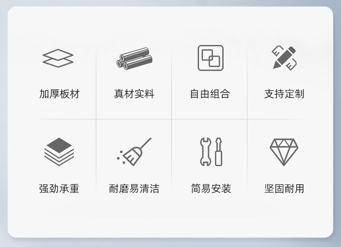The width and height of the screenshot is (341, 247).
Task: Select the 简易安装 label
Action: (211, 189)
